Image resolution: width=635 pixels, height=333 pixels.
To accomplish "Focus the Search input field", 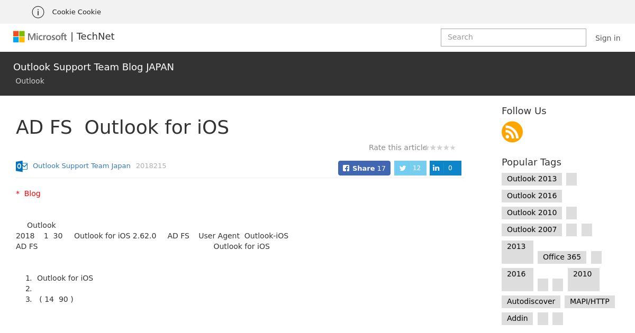I will pyautogui.click(x=513, y=38).
